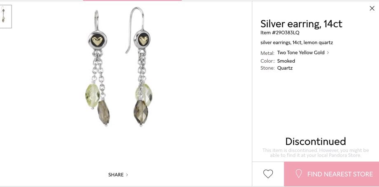Click the left earring's gold heart
379x187 pixels.
click(x=97, y=41)
